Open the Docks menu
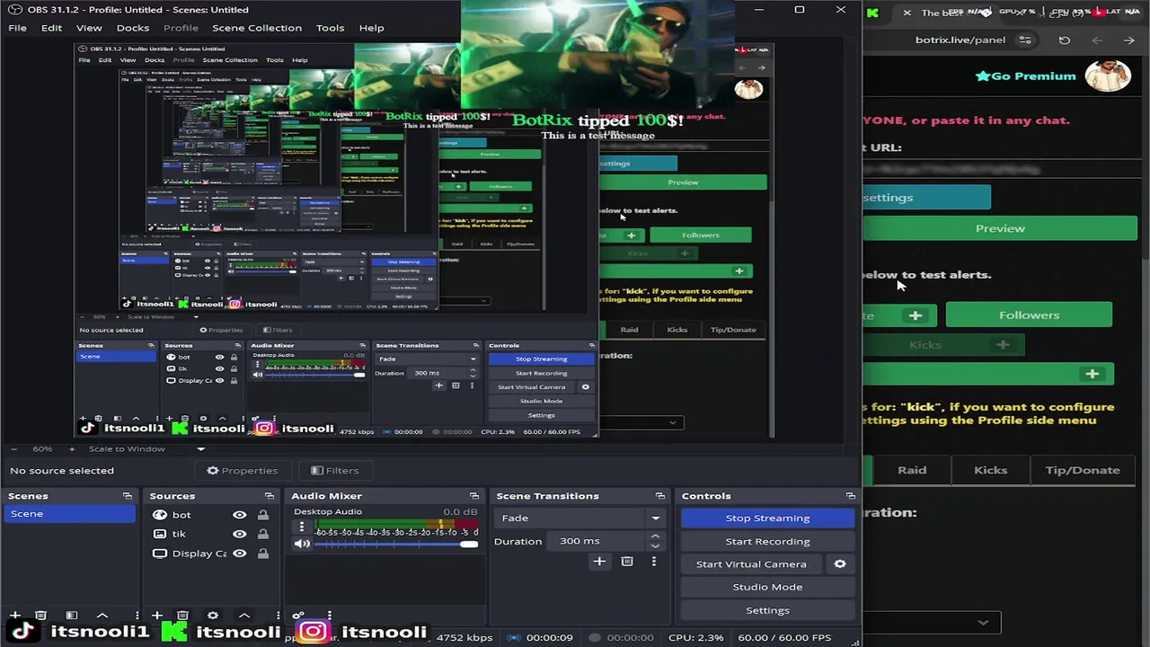This screenshot has height=647, width=1150. click(x=132, y=28)
